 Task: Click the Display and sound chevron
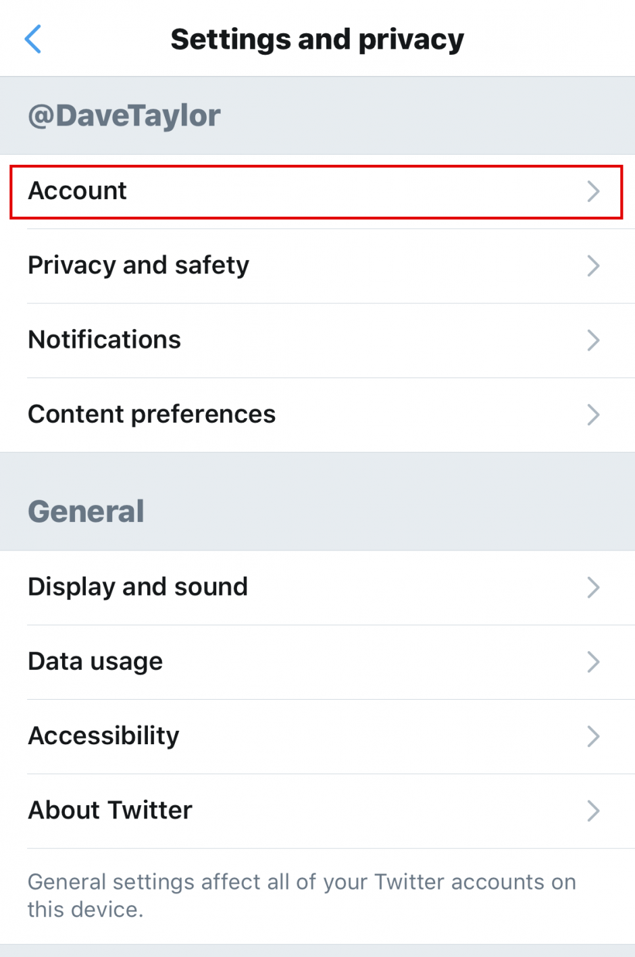click(x=593, y=588)
